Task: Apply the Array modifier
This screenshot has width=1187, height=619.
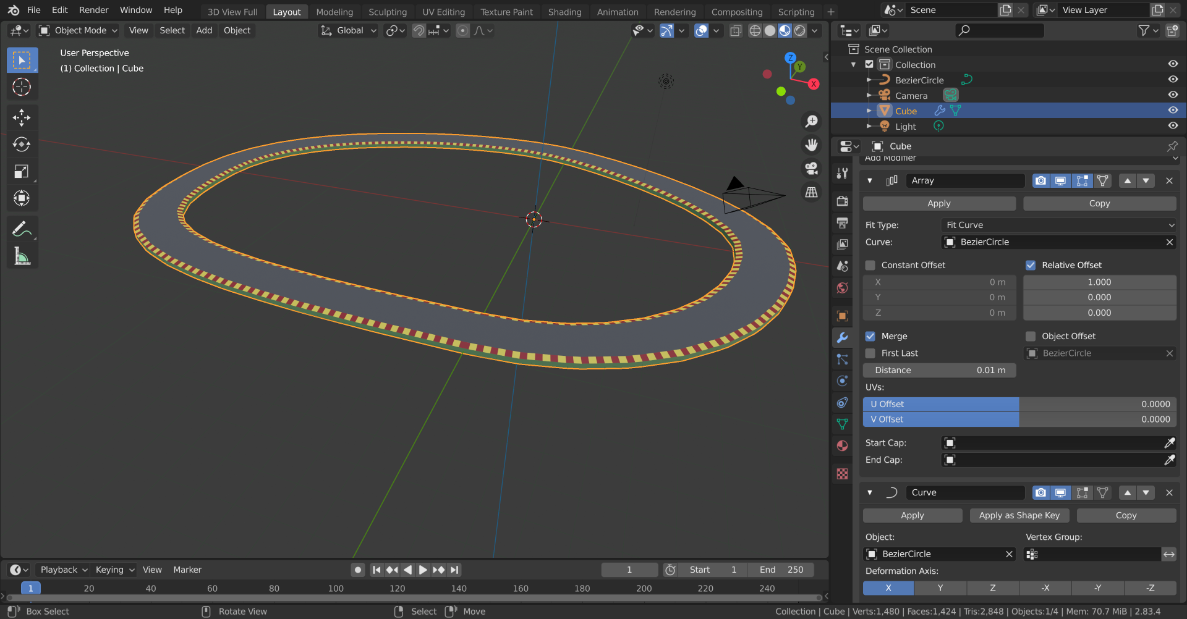Action: pos(939,203)
